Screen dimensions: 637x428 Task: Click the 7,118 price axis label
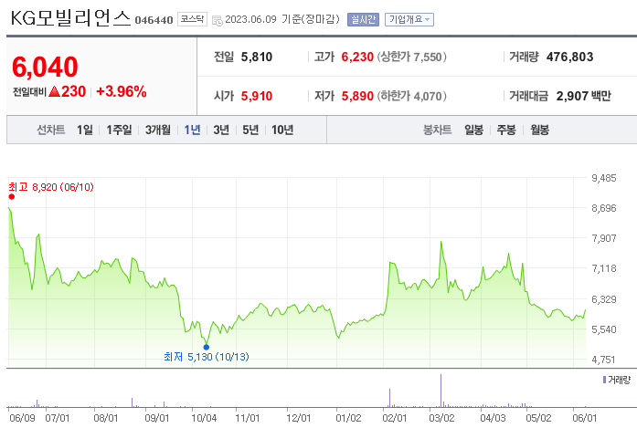[x=604, y=268]
